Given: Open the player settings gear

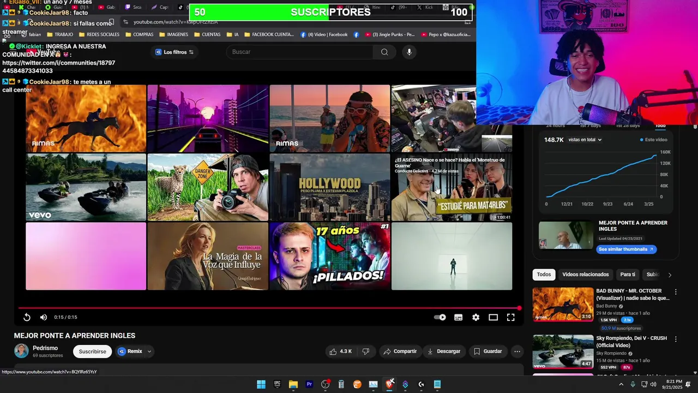Looking at the screenshot, I should point(476,317).
